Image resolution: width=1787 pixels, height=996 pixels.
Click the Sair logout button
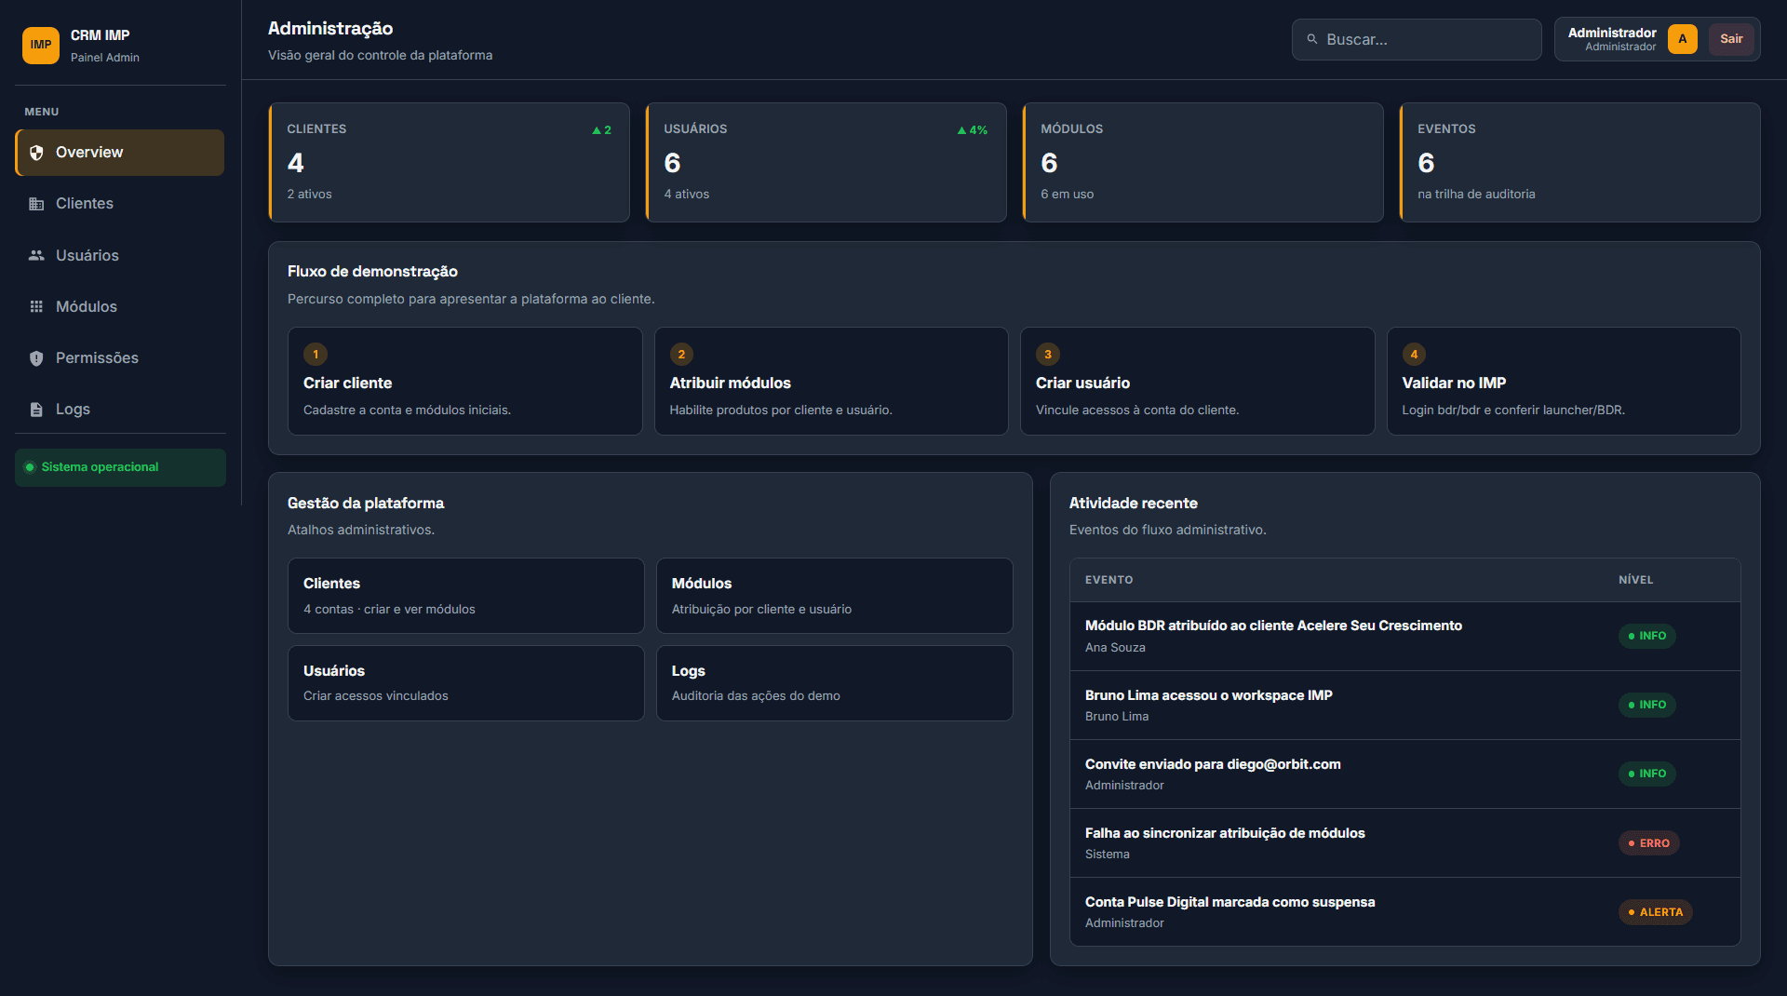coord(1731,39)
